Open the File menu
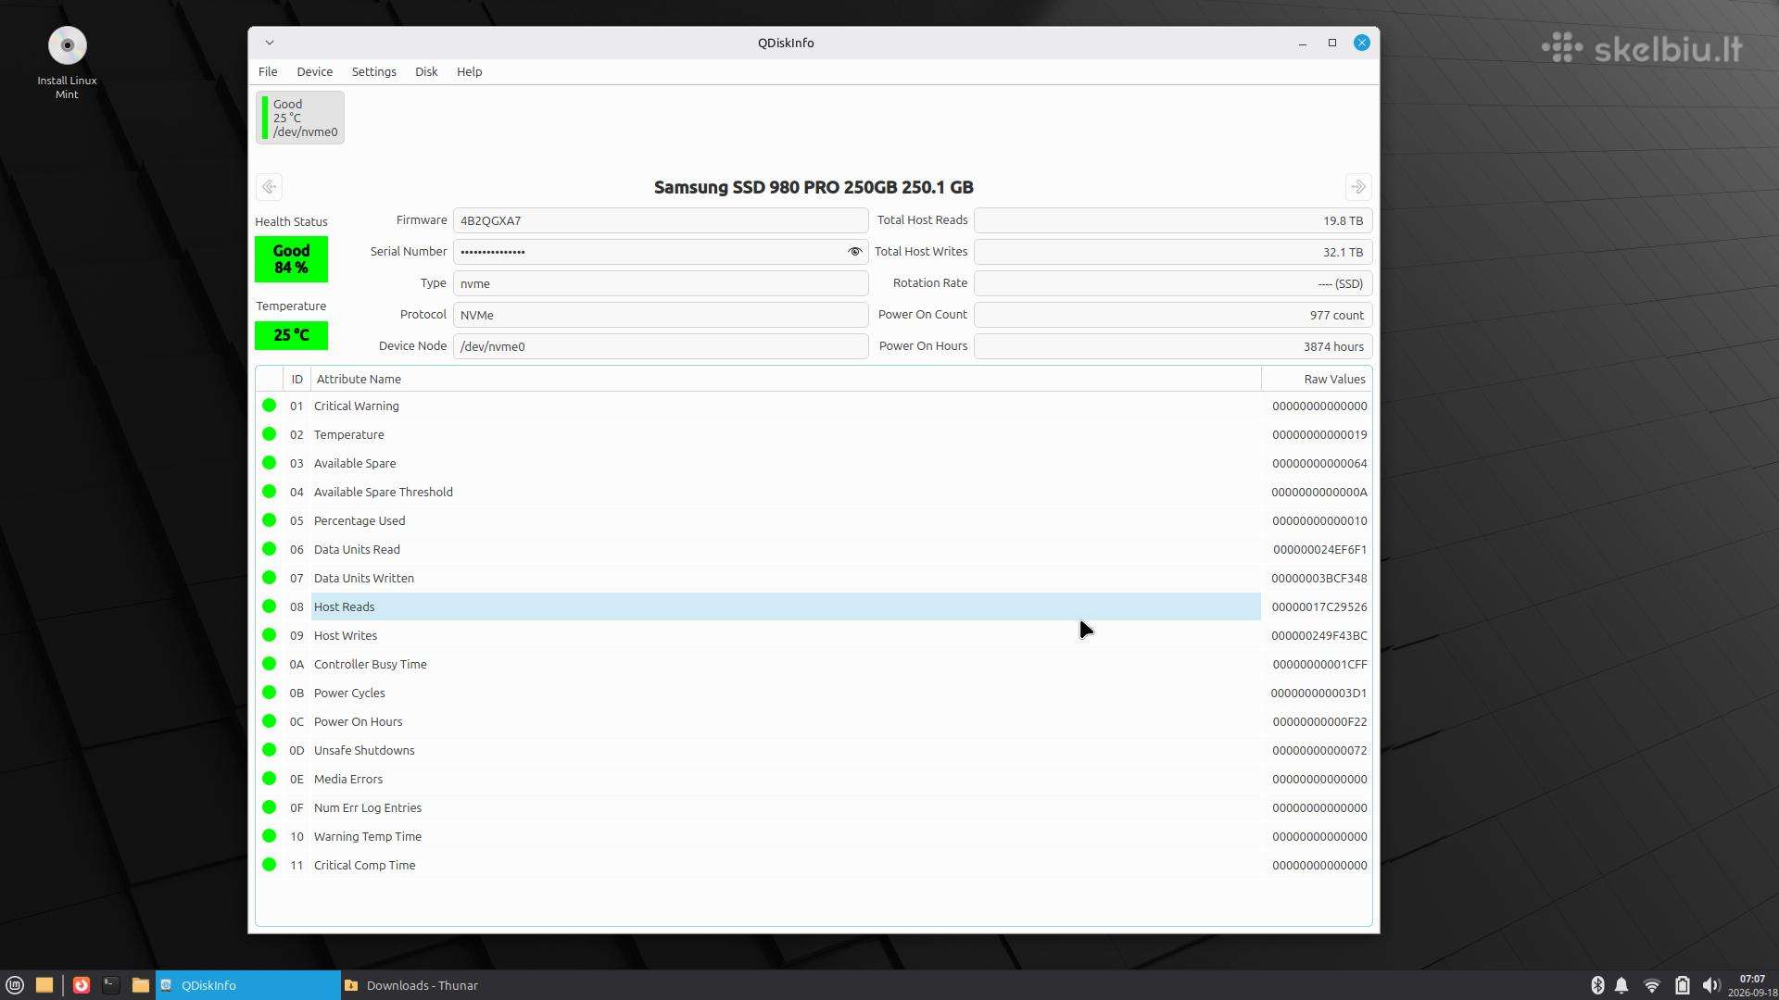 [x=268, y=71]
